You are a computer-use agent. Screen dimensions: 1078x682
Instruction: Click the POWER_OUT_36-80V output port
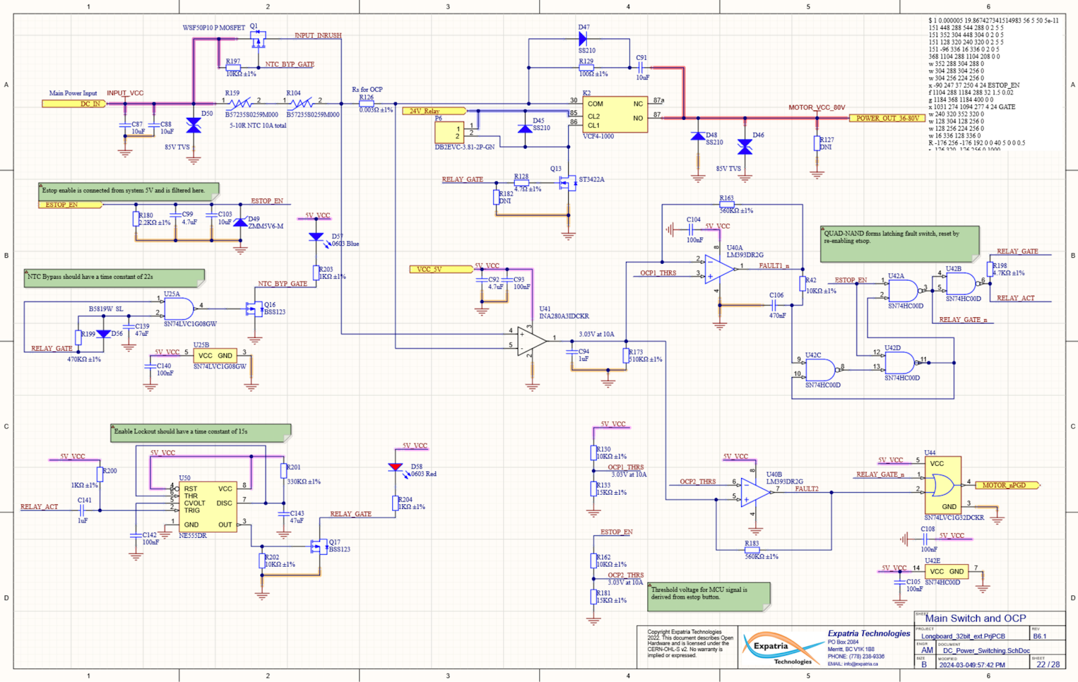point(887,118)
